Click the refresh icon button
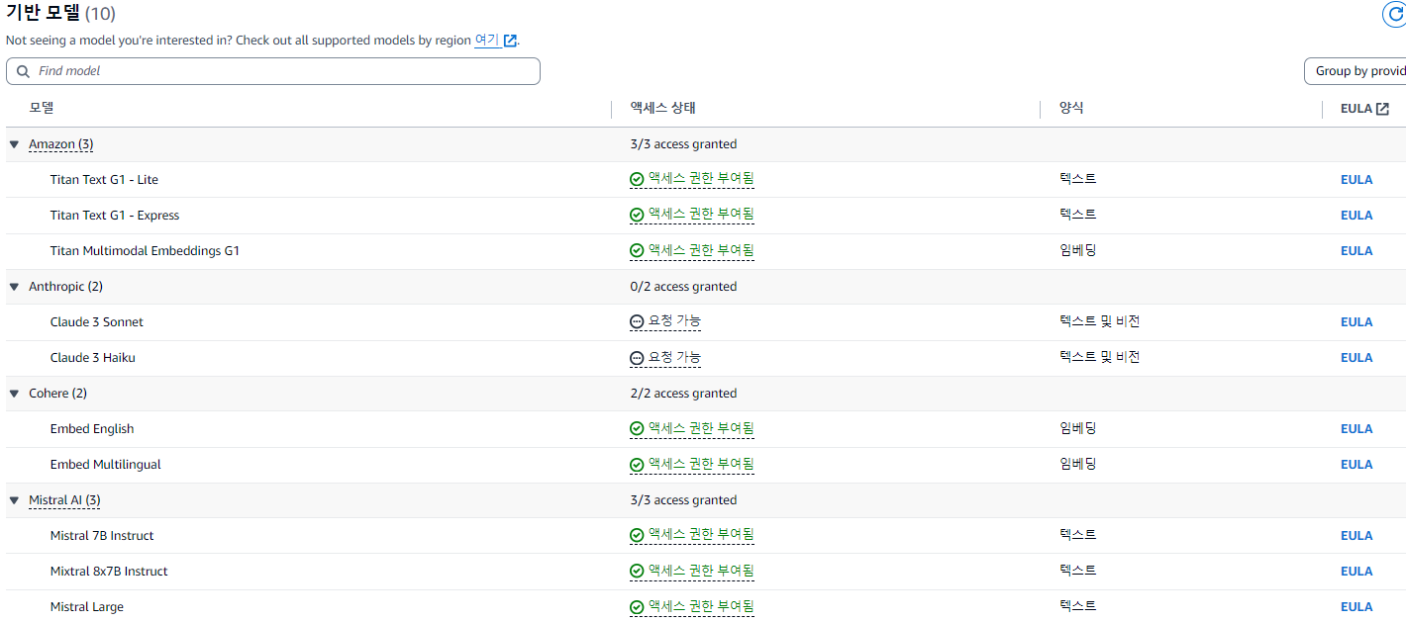 coord(1394,14)
